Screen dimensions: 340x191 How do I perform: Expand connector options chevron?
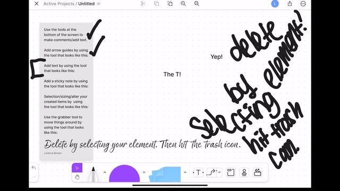219,172
